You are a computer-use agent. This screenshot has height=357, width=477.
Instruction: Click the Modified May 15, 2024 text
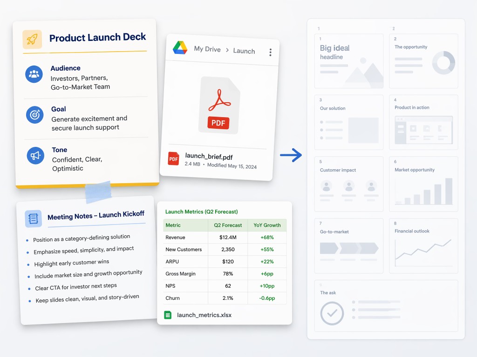pos(232,166)
